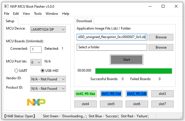The height and width of the screenshot is (121, 185).
Task: Open the Window menu
Action: click(52, 14)
